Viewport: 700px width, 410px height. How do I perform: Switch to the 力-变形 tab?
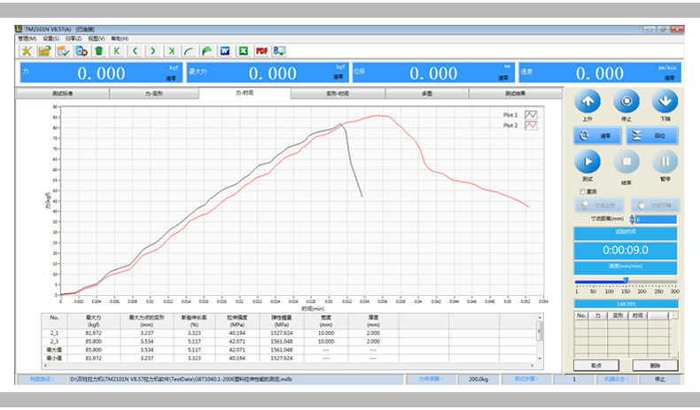[x=153, y=92]
